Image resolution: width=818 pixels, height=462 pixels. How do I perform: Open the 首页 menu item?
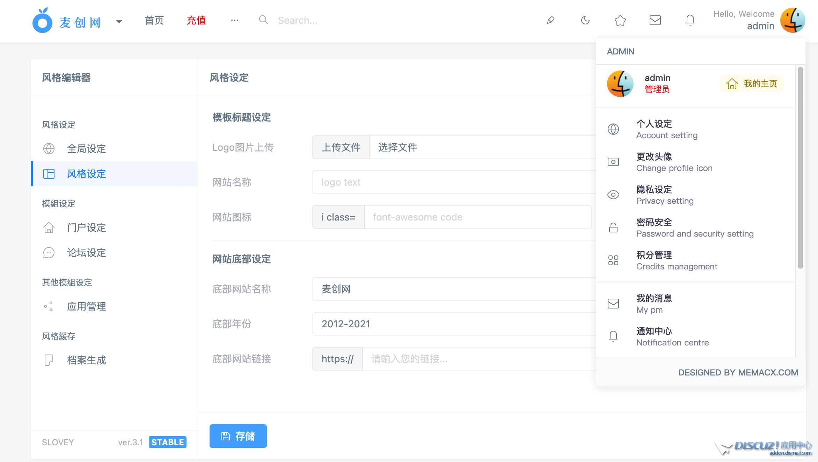click(154, 20)
